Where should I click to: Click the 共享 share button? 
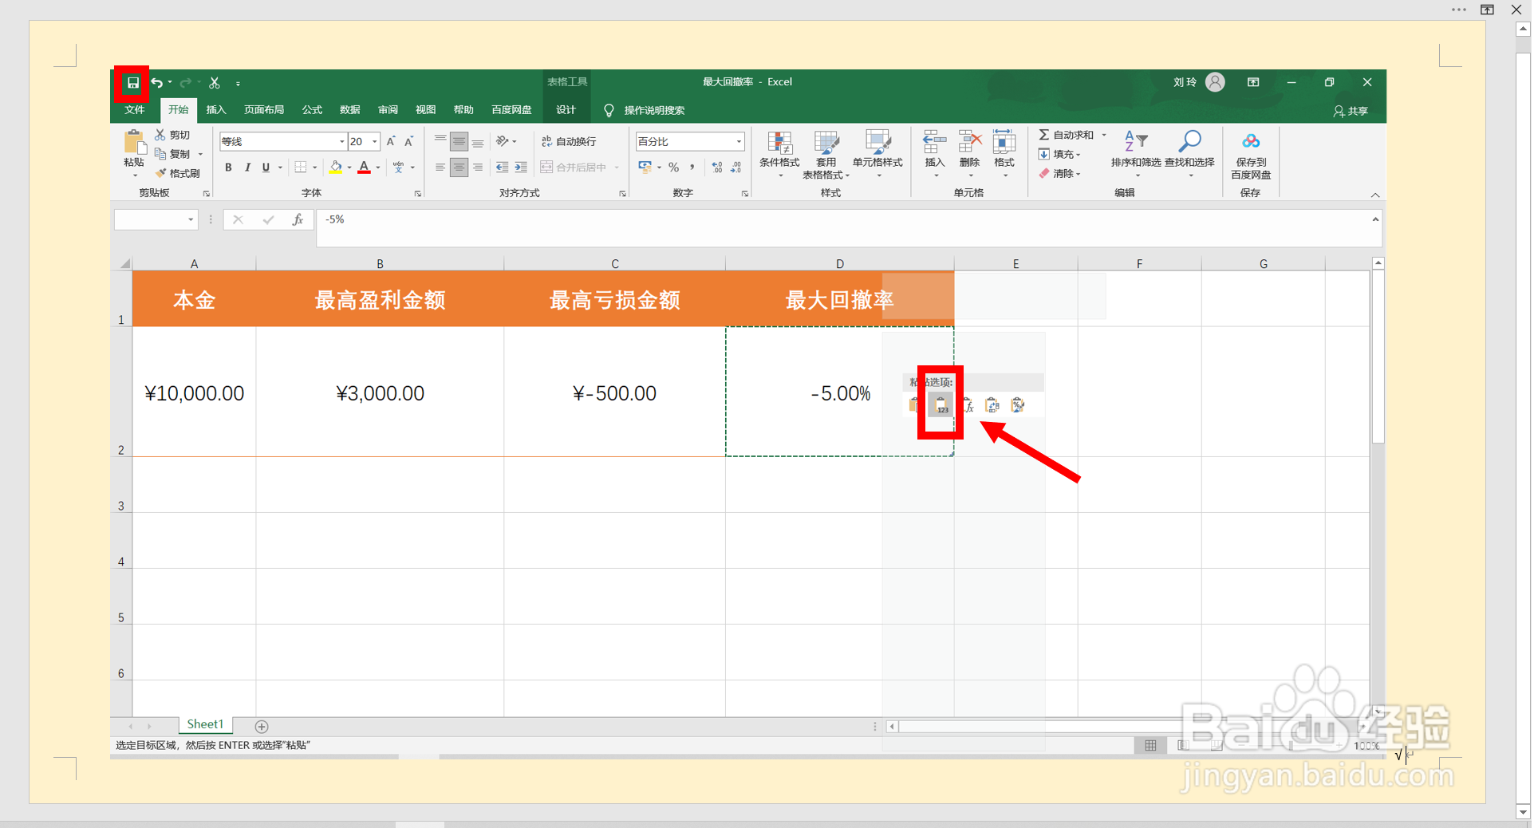(x=1351, y=111)
